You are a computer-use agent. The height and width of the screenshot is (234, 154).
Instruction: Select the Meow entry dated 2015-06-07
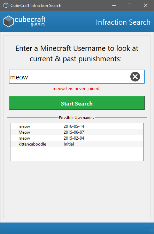(x=77, y=132)
